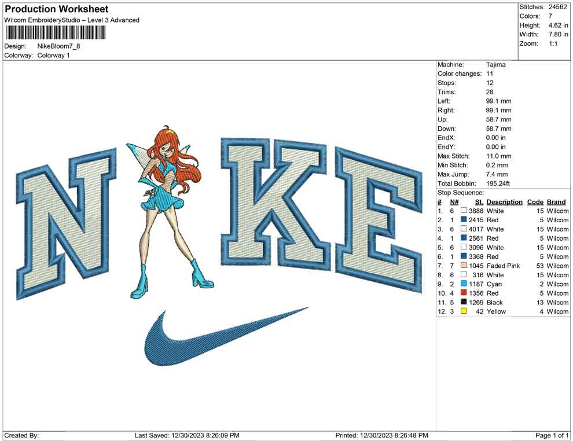
Task: Click the Page 1 of 1 indicator
Action: pyautogui.click(x=552, y=435)
